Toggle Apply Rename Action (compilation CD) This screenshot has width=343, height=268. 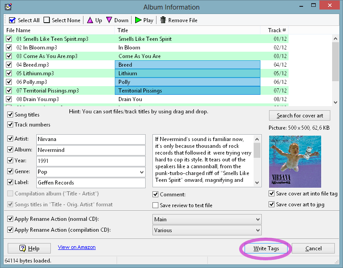click(10, 230)
